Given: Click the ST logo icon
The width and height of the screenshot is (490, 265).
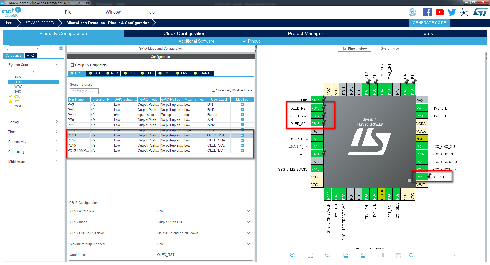Looking at the screenshot, I should 480,12.
